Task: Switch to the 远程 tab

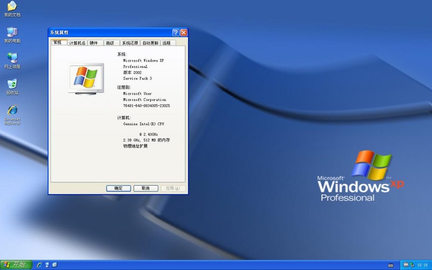Action: tap(168, 43)
